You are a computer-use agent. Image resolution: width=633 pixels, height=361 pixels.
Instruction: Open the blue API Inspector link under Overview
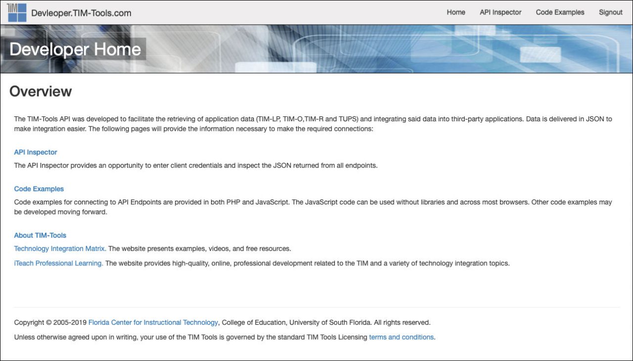pos(35,152)
